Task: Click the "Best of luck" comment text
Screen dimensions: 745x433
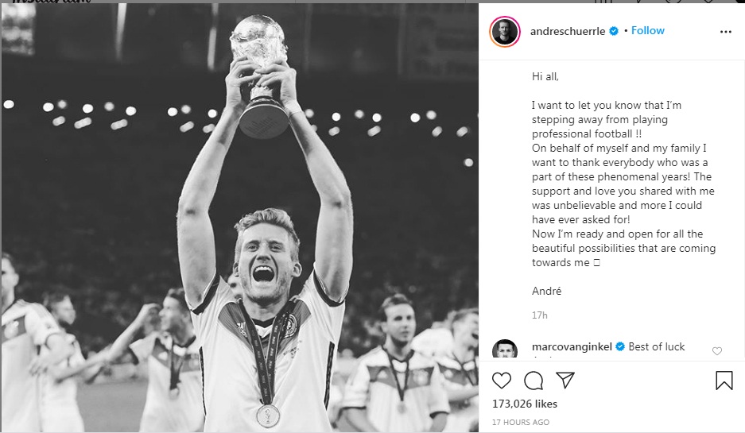Action: point(657,347)
